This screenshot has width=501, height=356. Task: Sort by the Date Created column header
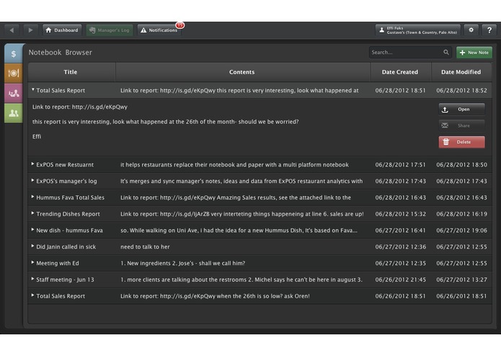coord(400,72)
